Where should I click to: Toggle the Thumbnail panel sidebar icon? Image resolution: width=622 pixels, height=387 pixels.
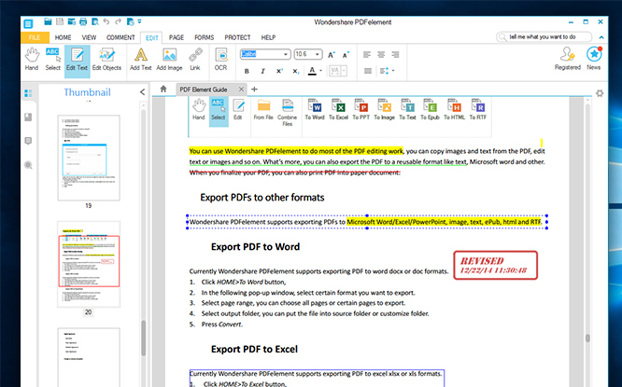(28, 93)
